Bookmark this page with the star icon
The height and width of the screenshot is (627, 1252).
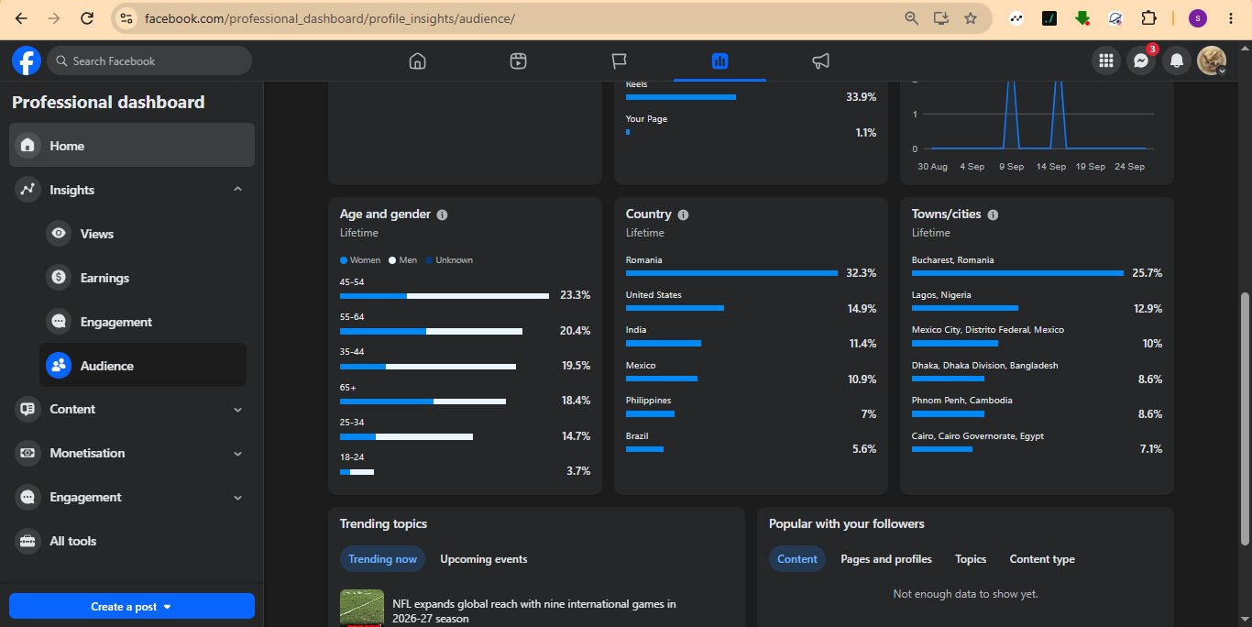coord(971,18)
